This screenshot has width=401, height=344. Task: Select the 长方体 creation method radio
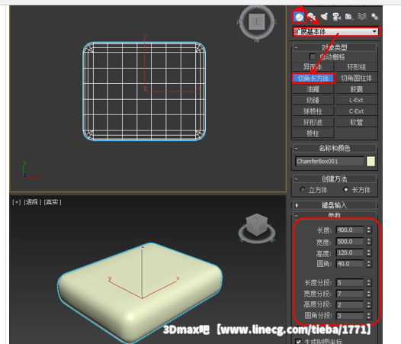[346, 190]
